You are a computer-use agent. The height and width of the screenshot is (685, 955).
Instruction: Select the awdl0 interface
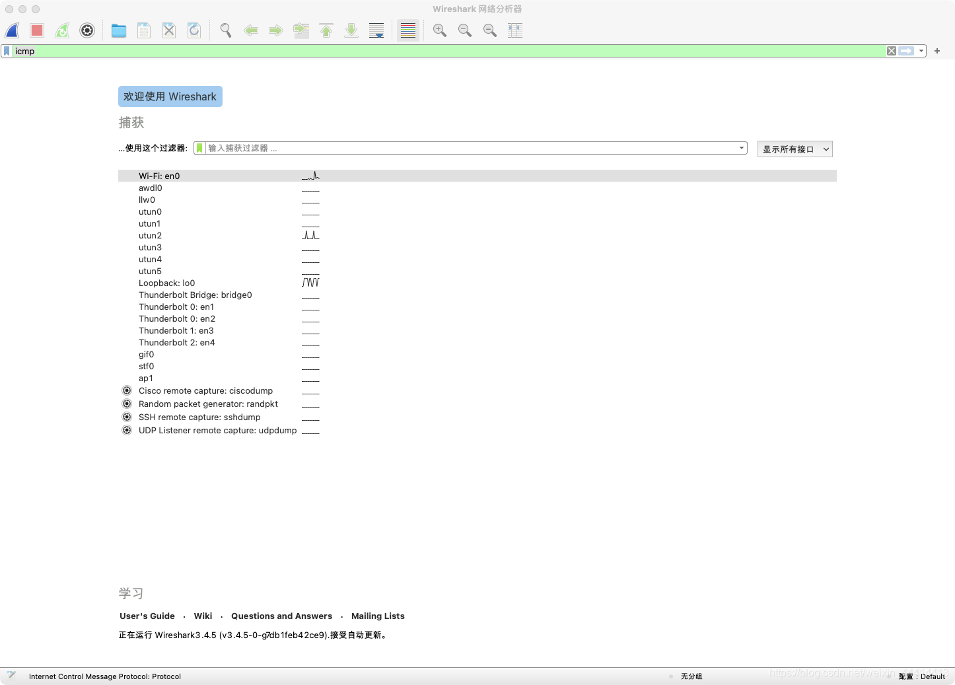click(x=477, y=188)
